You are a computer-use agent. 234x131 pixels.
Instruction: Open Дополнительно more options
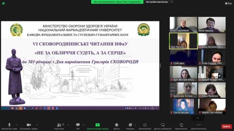click(x=199, y=126)
